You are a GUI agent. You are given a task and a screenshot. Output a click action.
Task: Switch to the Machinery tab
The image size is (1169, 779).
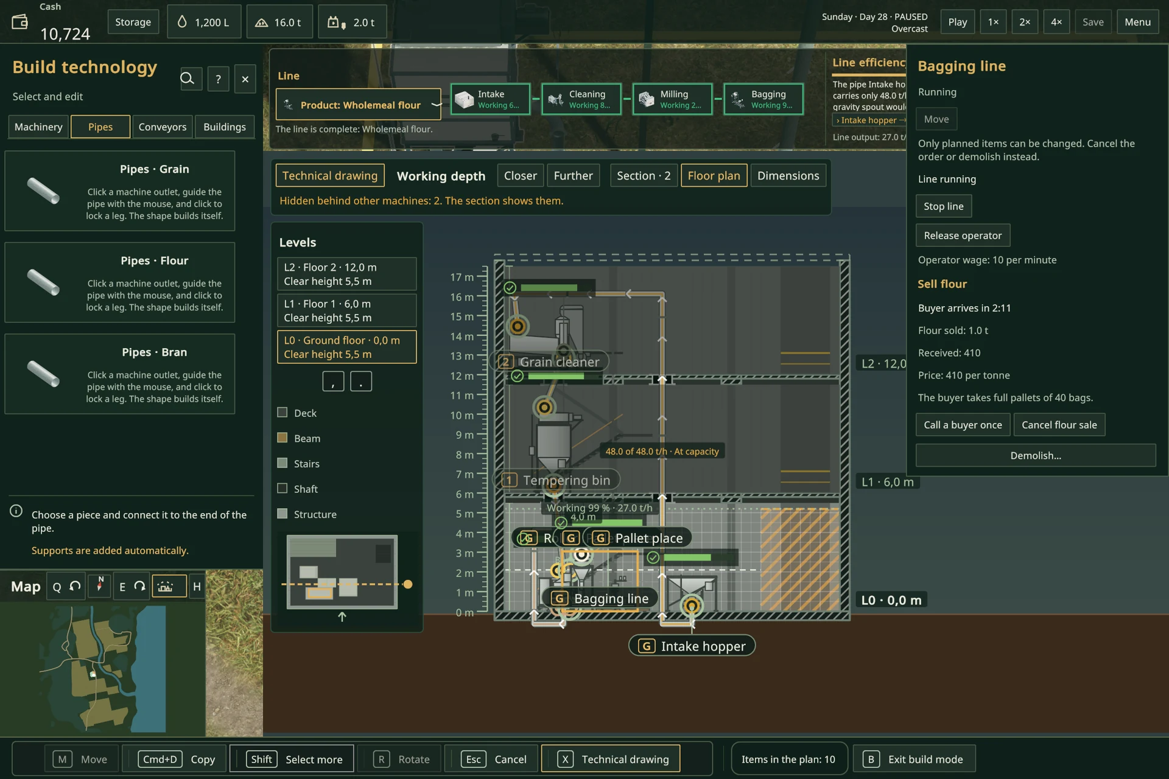coord(38,127)
